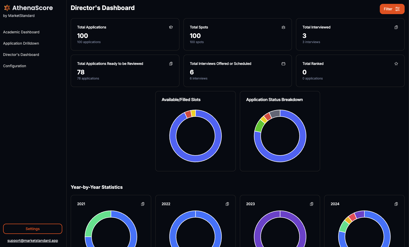
Task: Click the calendar icon in Interviews Offered card
Action: pyautogui.click(x=283, y=64)
